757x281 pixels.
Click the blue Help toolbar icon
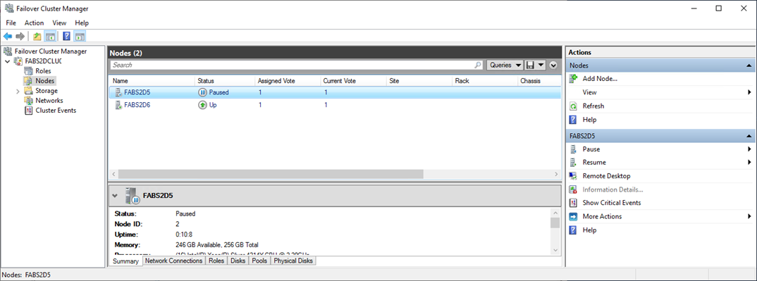67,36
